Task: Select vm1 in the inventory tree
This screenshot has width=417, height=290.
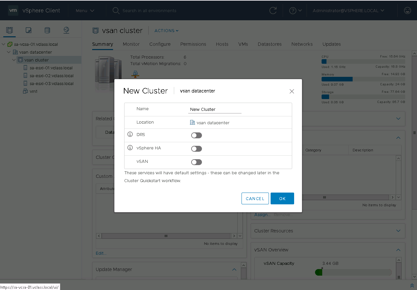Action: pyautogui.click(x=33, y=91)
